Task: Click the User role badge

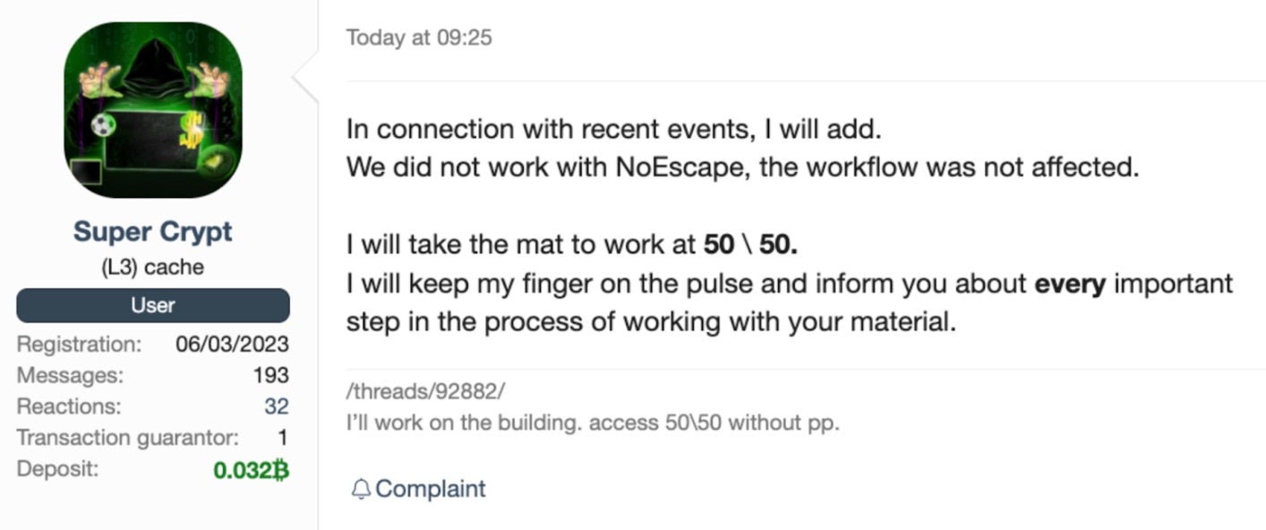Action: 153,305
